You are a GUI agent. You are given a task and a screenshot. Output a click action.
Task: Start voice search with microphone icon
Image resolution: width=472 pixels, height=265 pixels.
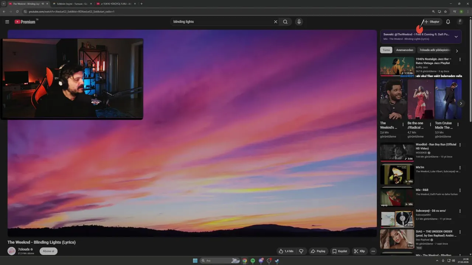(x=299, y=22)
